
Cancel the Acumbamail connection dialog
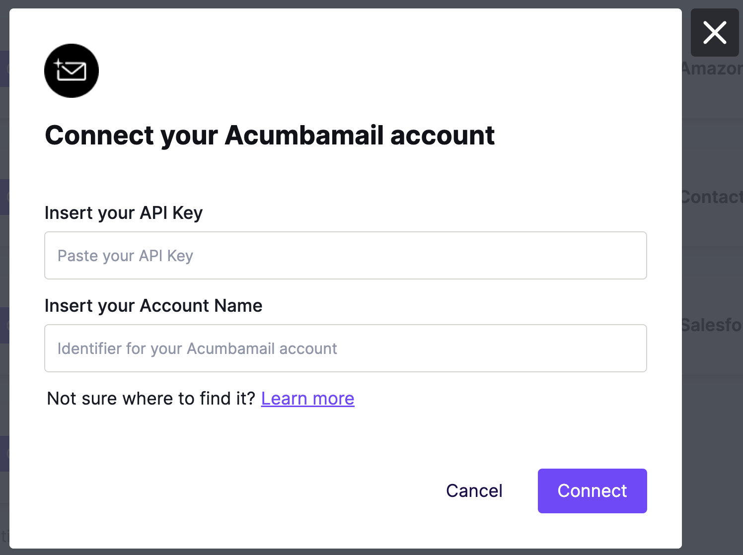click(x=474, y=491)
